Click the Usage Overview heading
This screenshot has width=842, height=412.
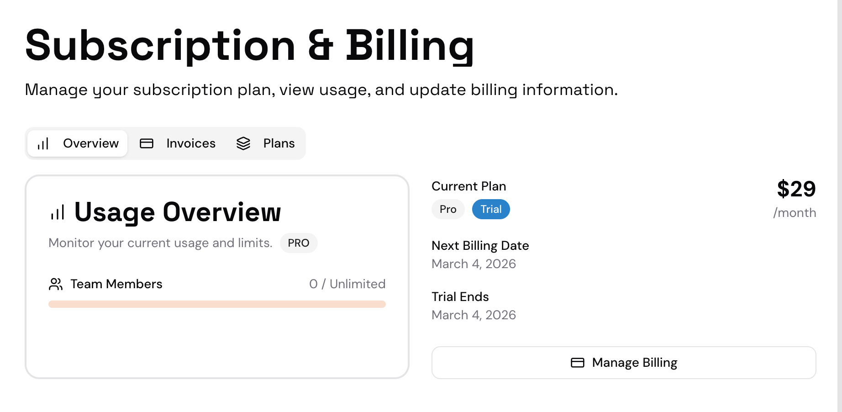(177, 212)
